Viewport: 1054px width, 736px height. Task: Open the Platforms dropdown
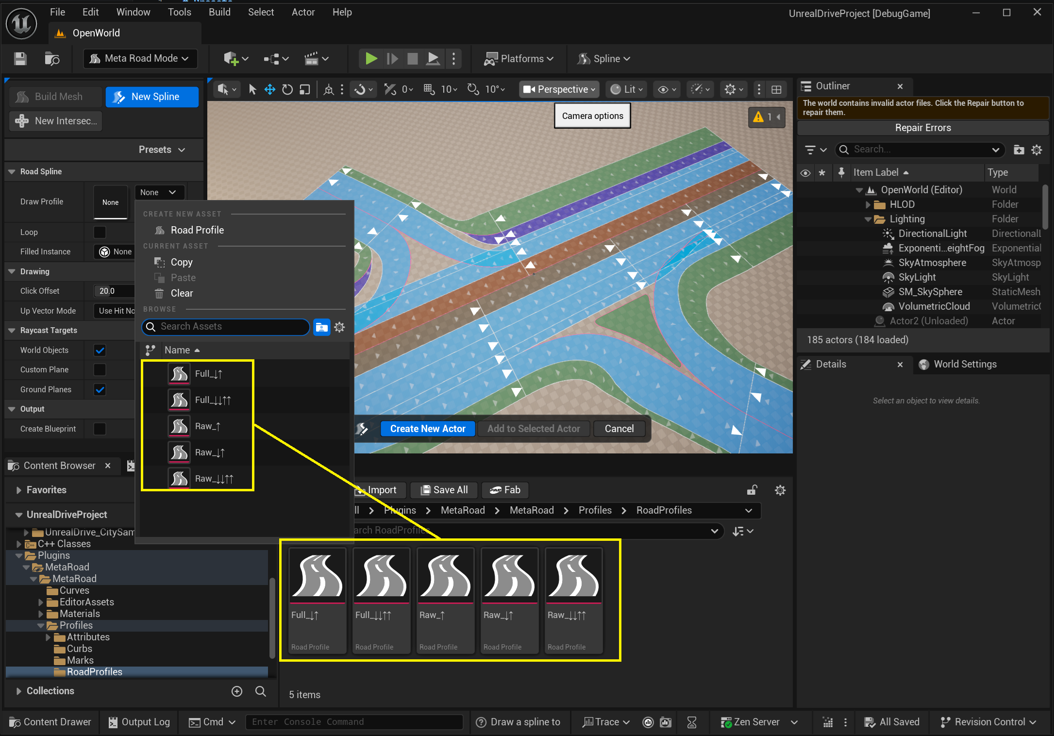coord(519,59)
